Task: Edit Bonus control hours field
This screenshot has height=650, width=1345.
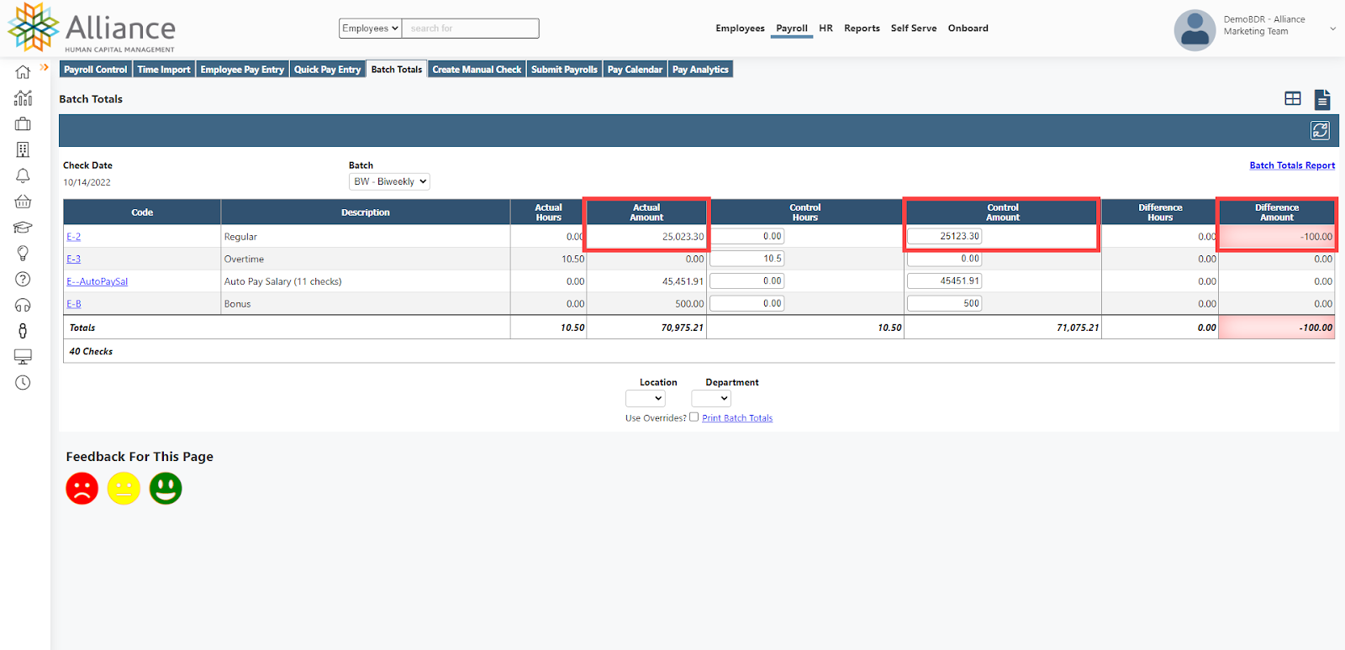Action: coord(747,303)
